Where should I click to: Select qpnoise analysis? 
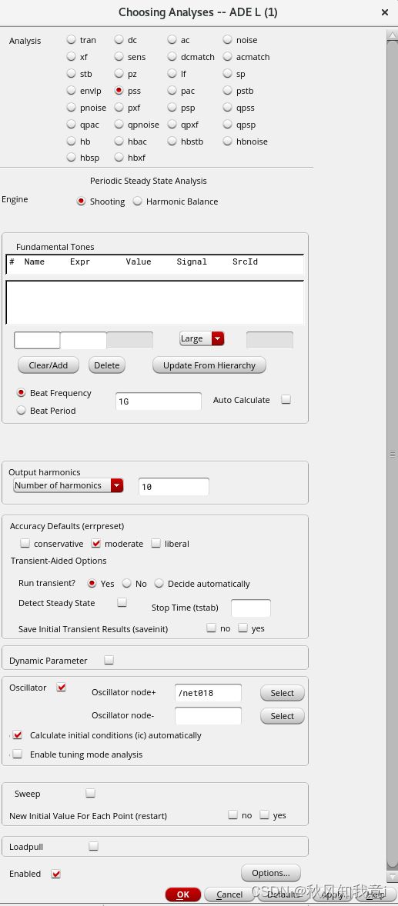click(x=119, y=125)
